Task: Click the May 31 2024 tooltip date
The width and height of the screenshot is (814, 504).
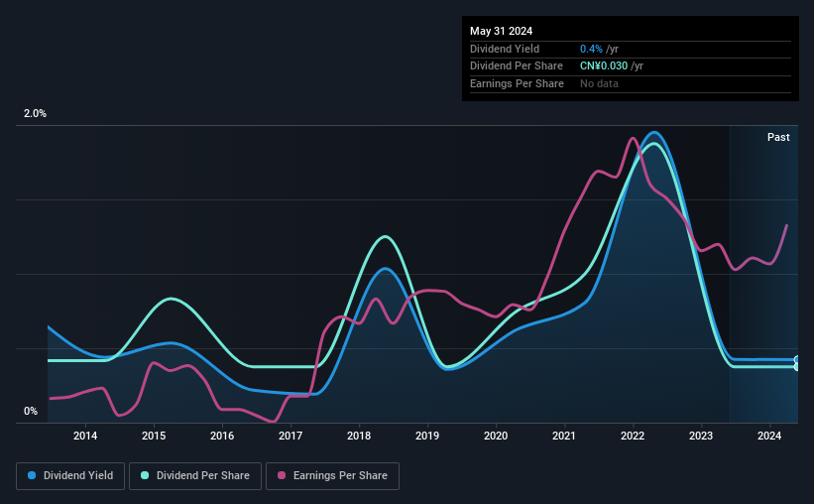Action: pyautogui.click(x=501, y=31)
